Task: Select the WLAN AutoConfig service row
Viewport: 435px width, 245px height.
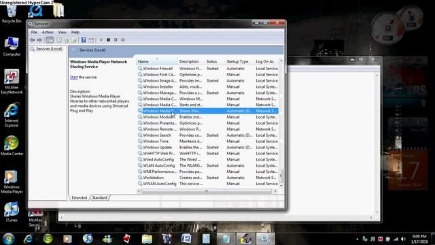Action: 207,165
